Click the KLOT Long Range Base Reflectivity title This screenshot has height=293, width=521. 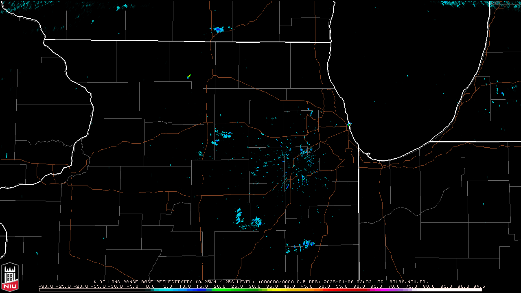click(142, 282)
